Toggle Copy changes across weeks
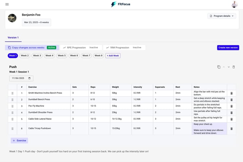 pyautogui.click(x=32, y=48)
